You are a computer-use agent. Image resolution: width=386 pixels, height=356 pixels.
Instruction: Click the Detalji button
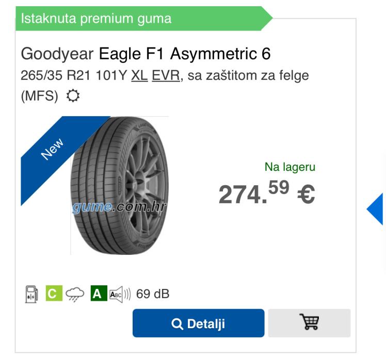pyautogui.click(x=198, y=323)
